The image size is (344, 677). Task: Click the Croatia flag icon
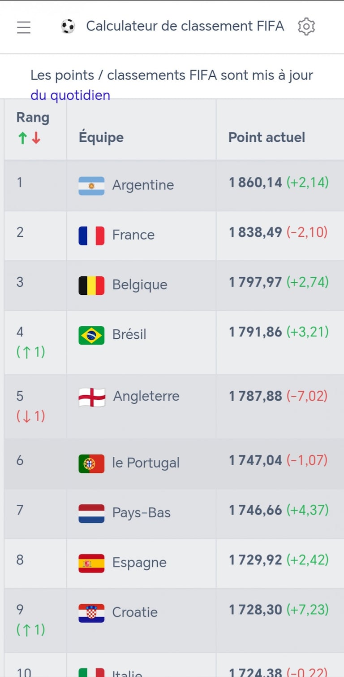[91, 613]
